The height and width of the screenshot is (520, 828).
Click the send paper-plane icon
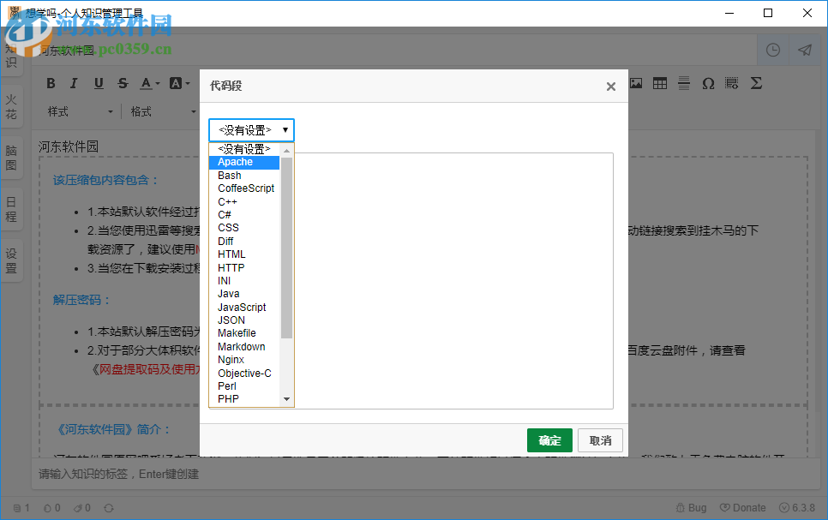804,50
